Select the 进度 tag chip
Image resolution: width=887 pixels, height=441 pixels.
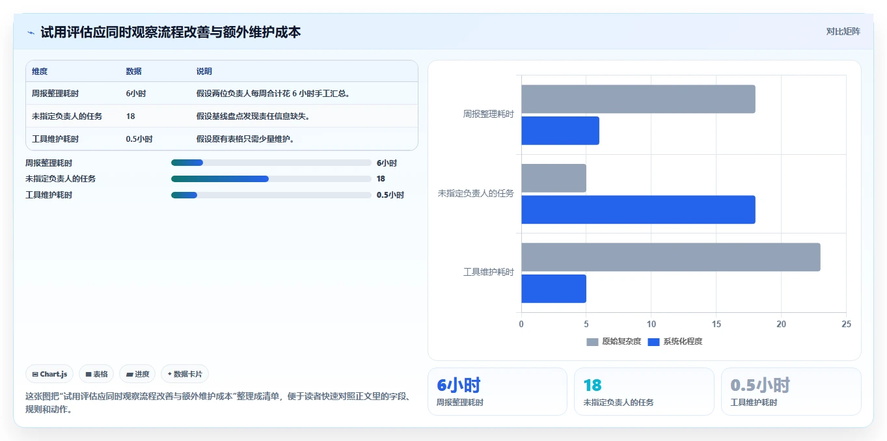(x=137, y=374)
